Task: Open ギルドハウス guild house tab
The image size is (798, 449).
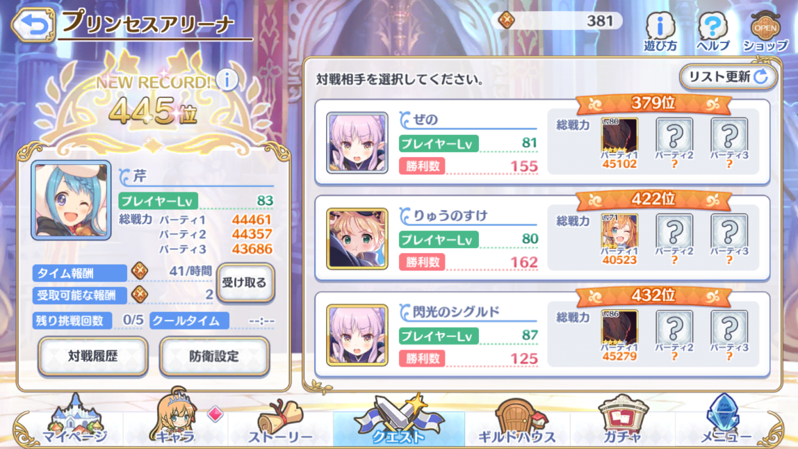Action: pos(517,423)
